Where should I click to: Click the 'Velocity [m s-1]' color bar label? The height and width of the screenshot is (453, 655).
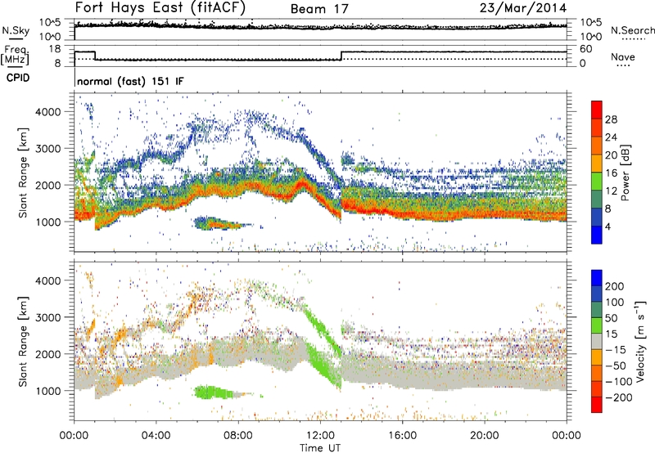coord(641,341)
